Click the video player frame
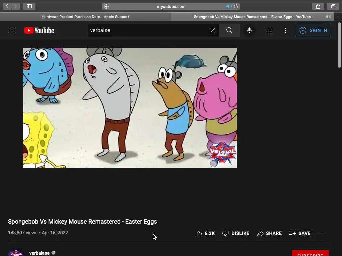This screenshot has height=256, width=342. click(x=130, y=108)
